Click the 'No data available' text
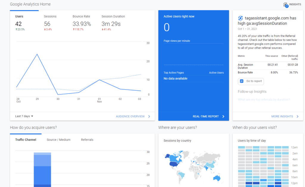The width and height of the screenshot is (305, 187). (175, 78)
